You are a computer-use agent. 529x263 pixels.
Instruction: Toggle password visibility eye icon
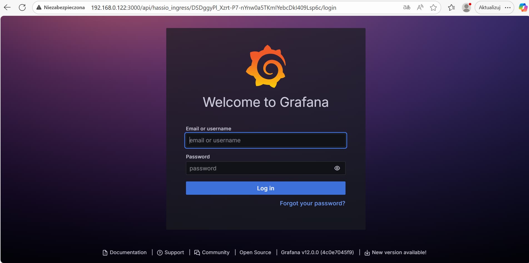pyautogui.click(x=337, y=168)
